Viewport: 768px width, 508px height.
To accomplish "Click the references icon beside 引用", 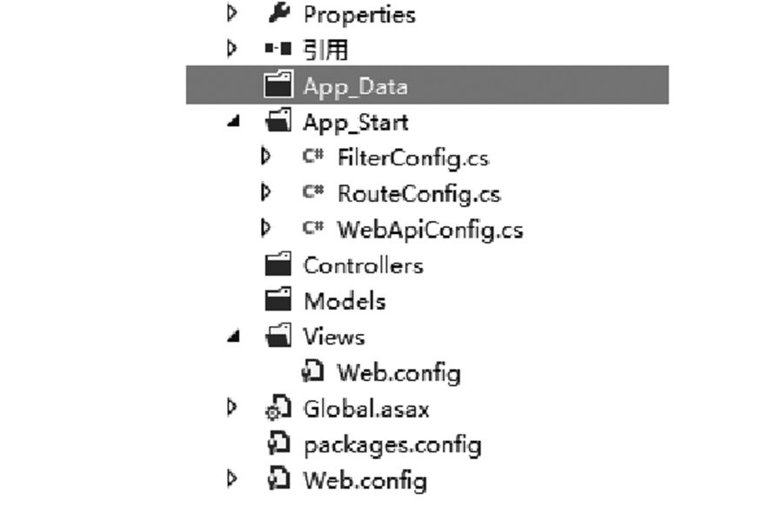I will point(277,50).
